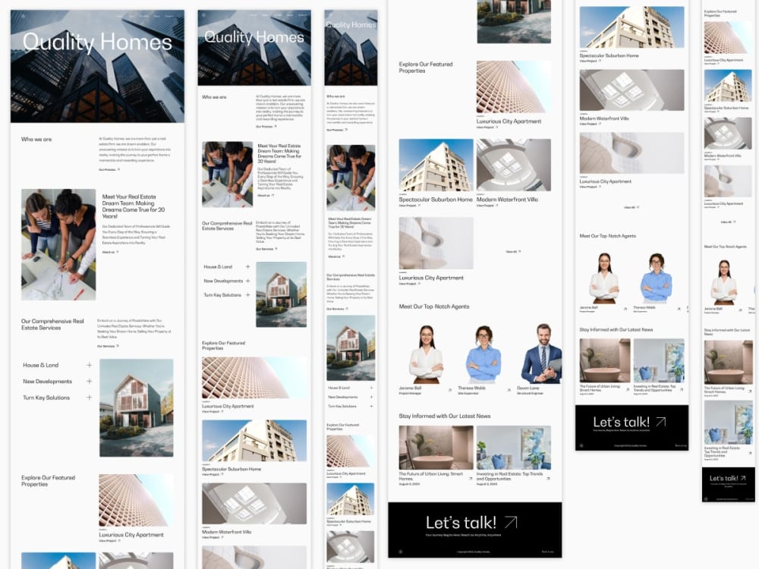Click View All link beside desktop Luxurious City Apartment card

pyautogui.click(x=513, y=252)
